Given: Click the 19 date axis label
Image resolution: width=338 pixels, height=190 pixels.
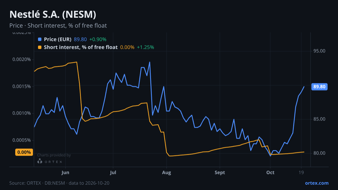Looking at the screenshot, I should tap(301, 173).
